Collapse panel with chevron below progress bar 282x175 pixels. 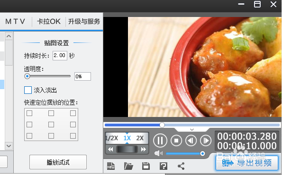tap(192, 129)
